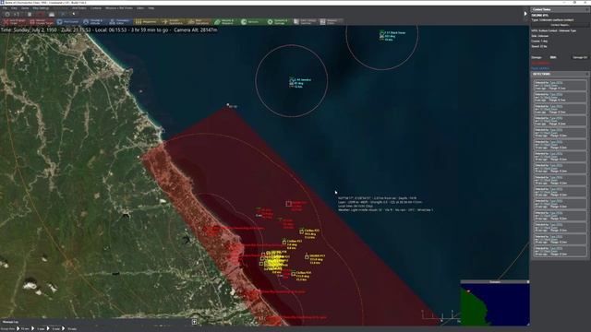The width and height of the screenshot is (591, 332).
Task: Select the SKUNK #15 contact on map
Action: point(307,256)
